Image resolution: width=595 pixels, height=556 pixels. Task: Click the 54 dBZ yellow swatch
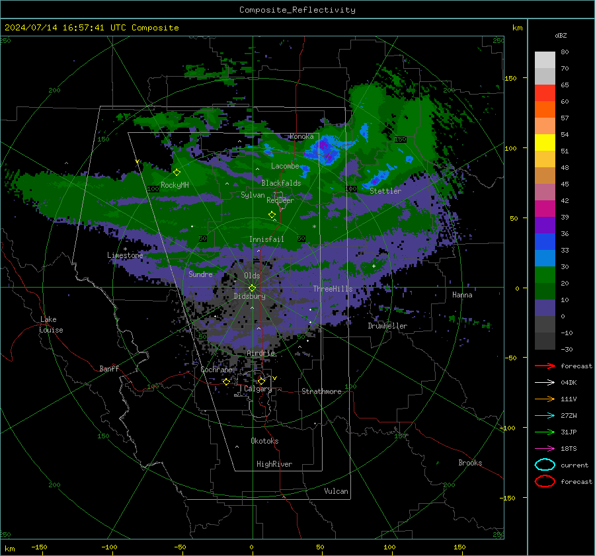(545, 142)
